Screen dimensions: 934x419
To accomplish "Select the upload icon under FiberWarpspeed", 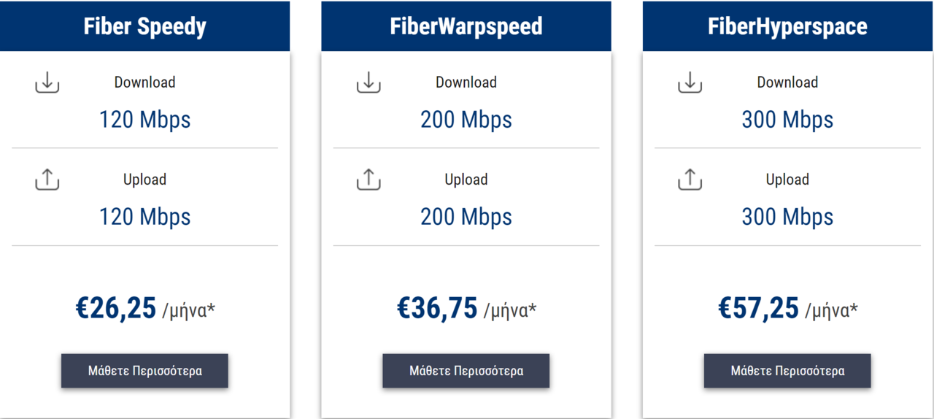I will coord(368,180).
